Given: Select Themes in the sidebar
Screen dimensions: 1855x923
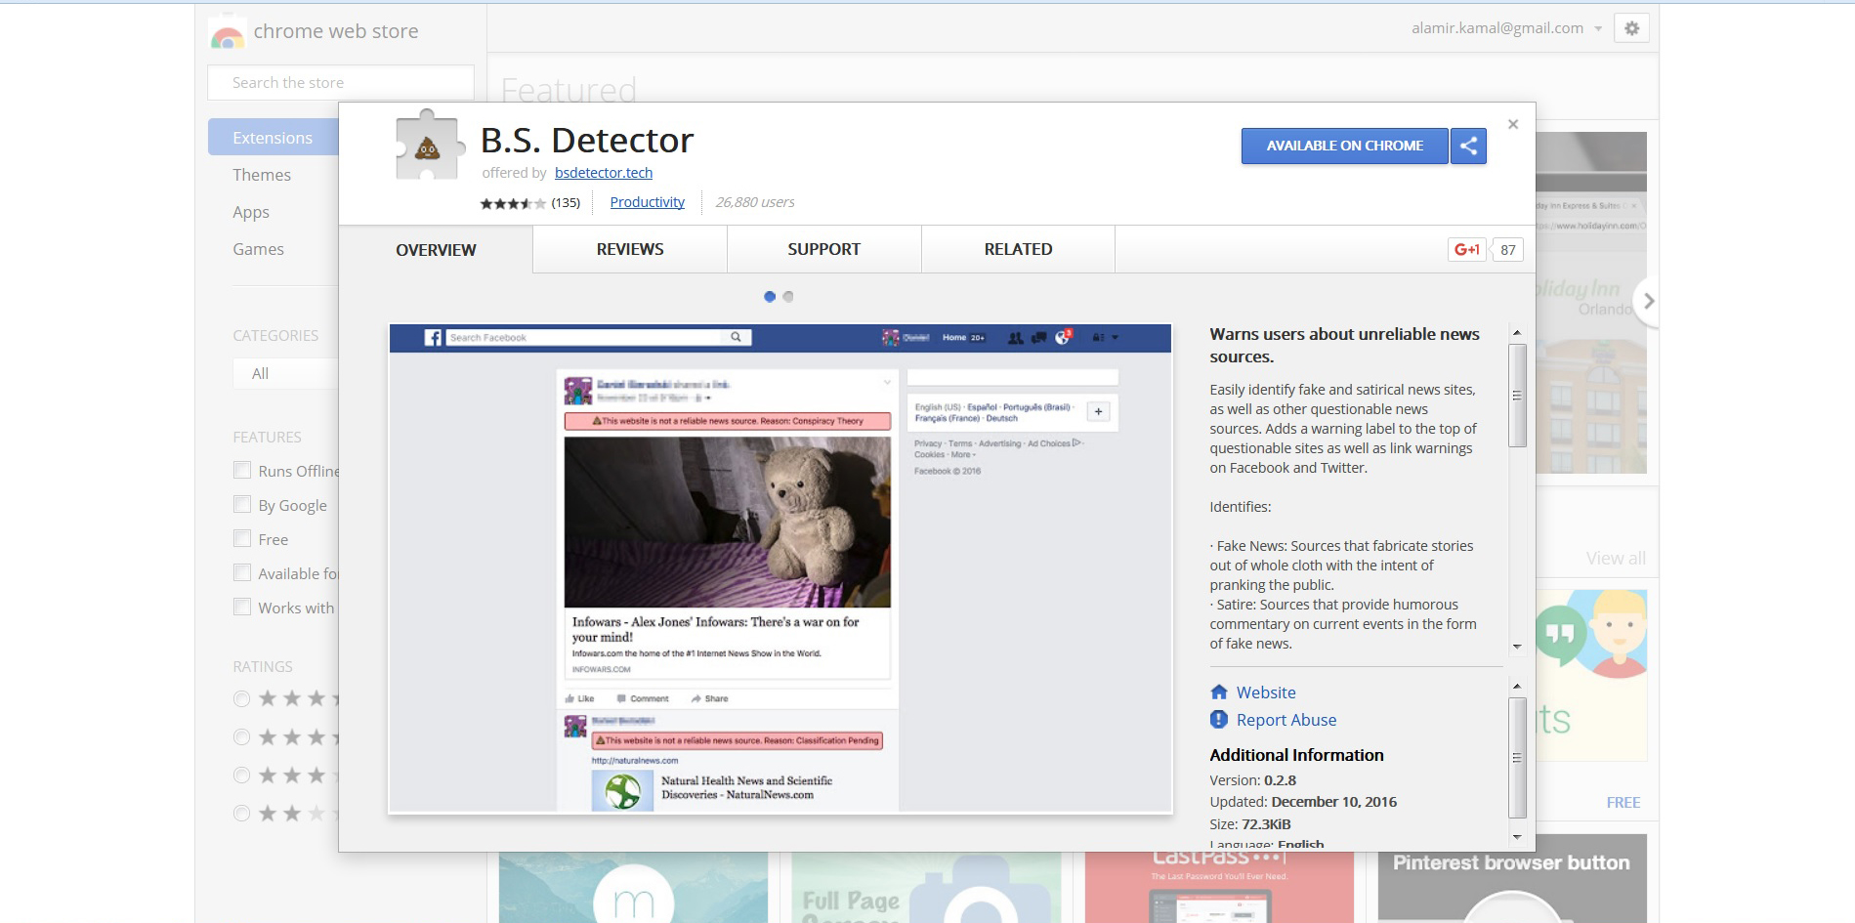Looking at the screenshot, I should [x=262, y=175].
